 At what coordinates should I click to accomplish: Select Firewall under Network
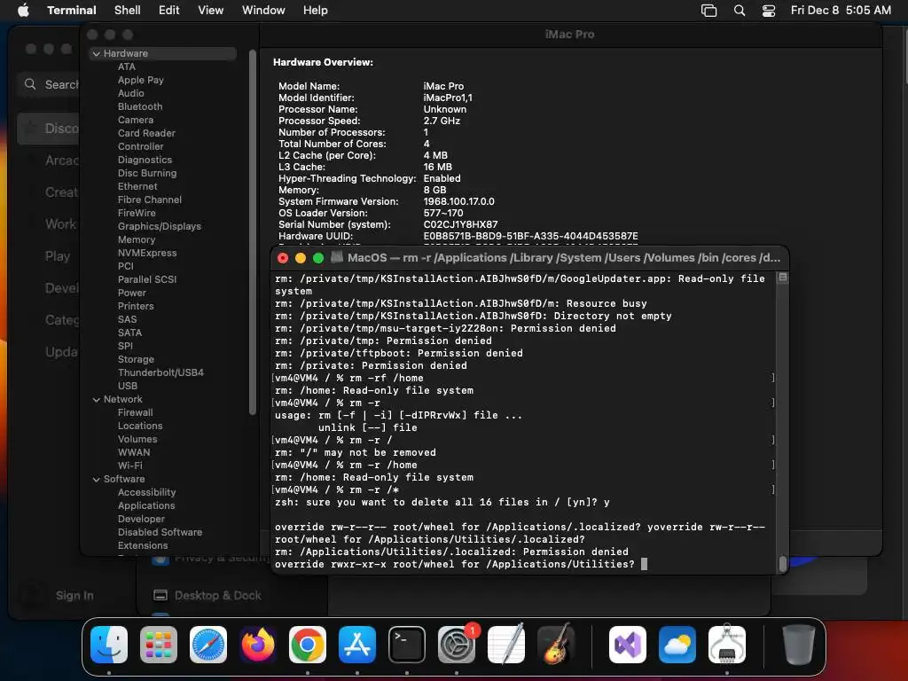136,412
